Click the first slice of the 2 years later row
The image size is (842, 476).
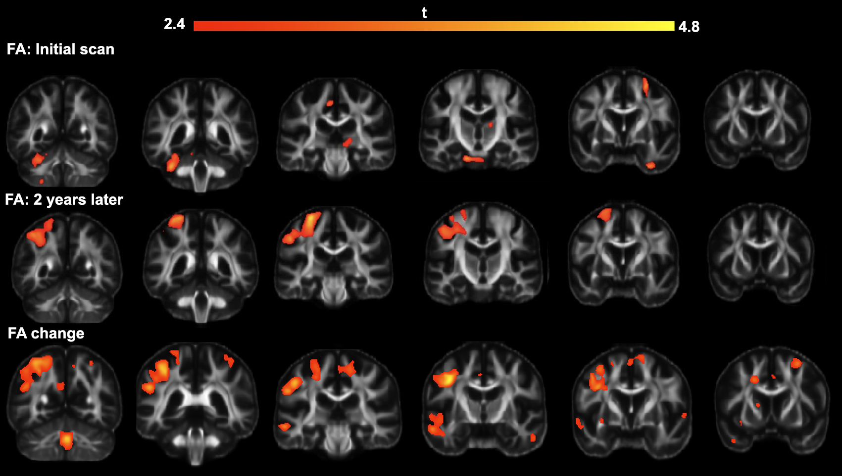67,267
